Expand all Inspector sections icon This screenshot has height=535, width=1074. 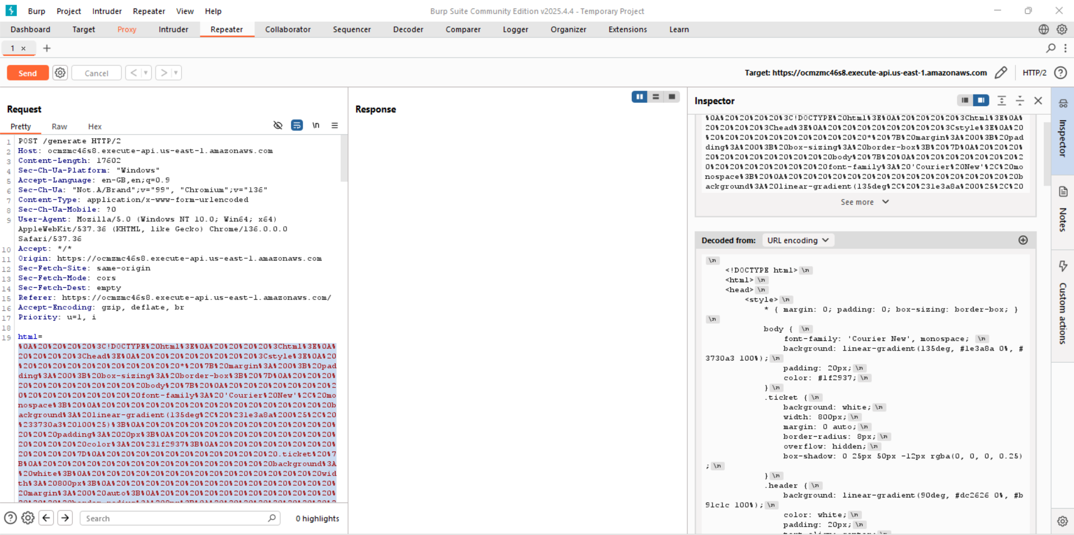click(1002, 101)
